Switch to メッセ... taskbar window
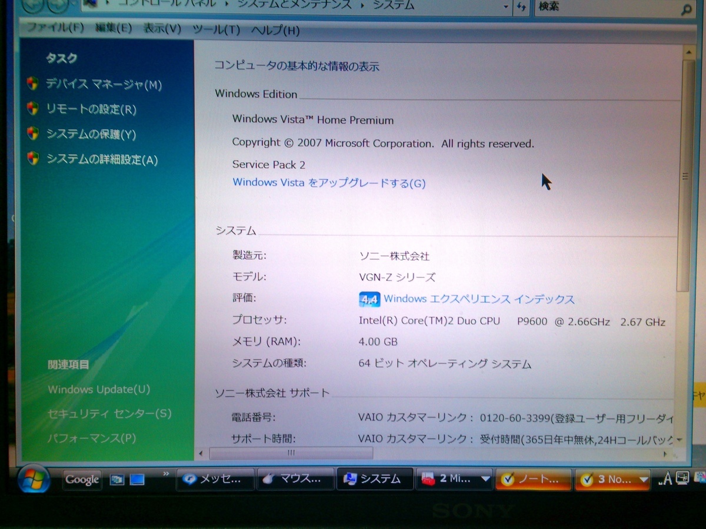 point(215,479)
